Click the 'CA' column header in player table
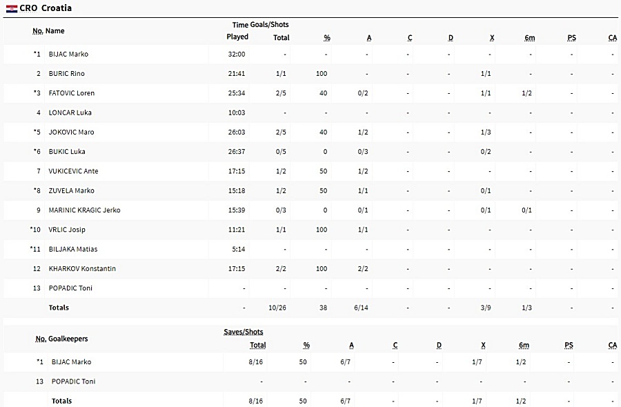 pos(612,38)
